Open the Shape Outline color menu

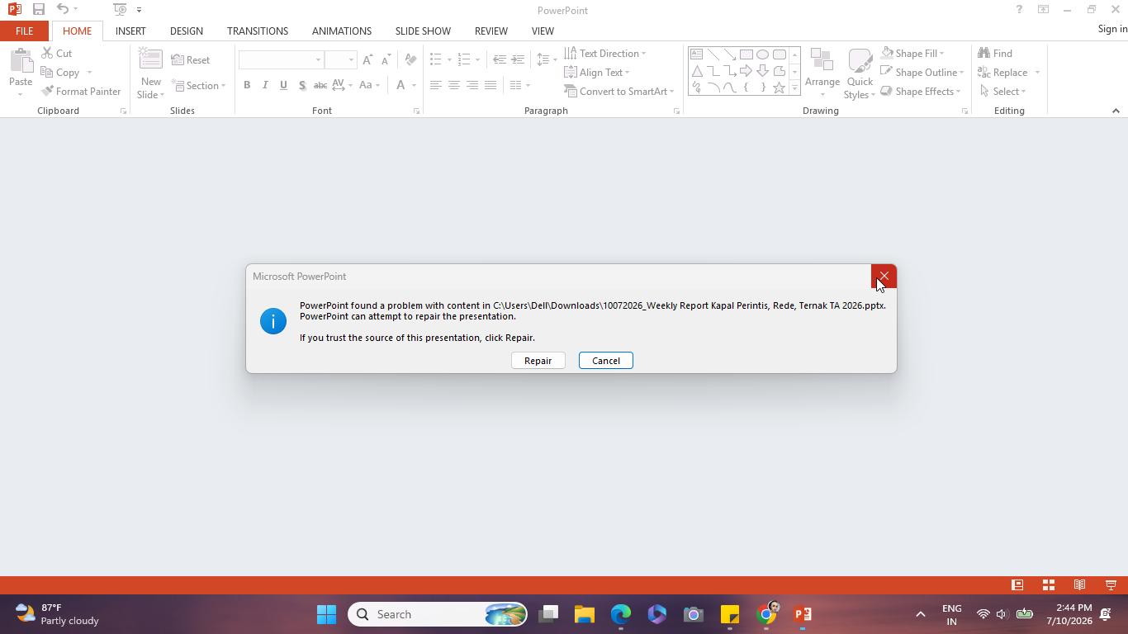point(922,73)
